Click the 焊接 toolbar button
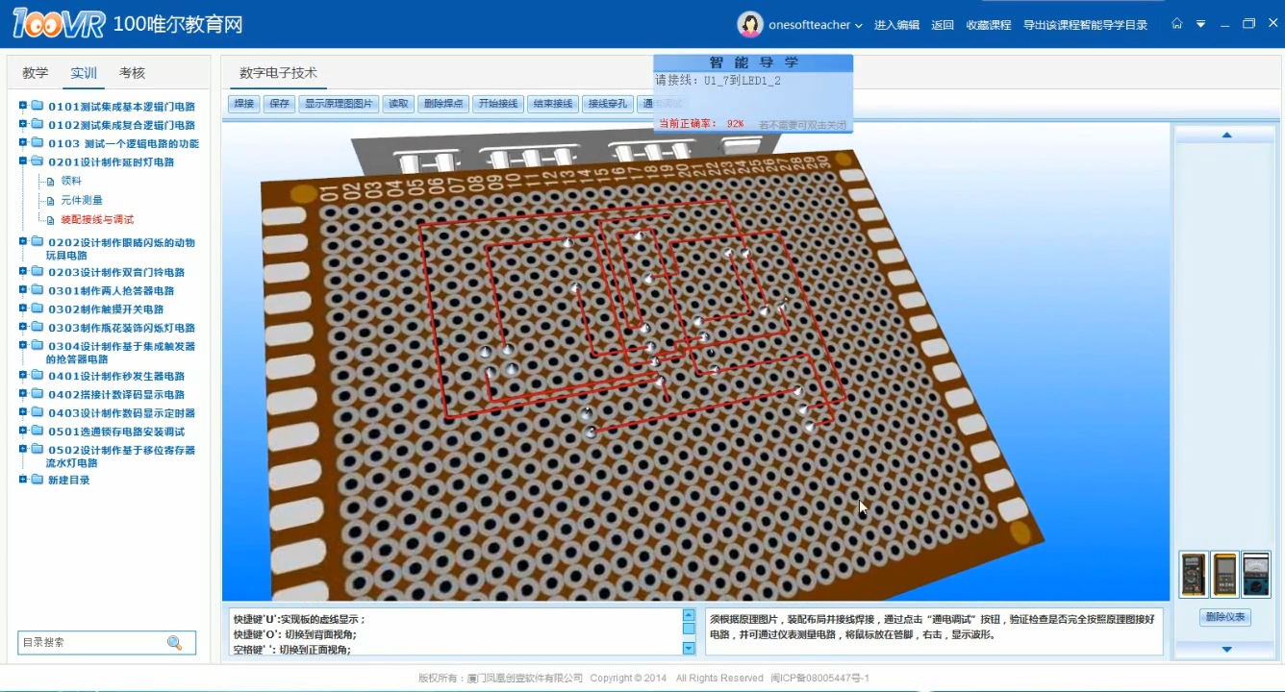This screenshot has height=692, width=1285. tap(244, 104)
